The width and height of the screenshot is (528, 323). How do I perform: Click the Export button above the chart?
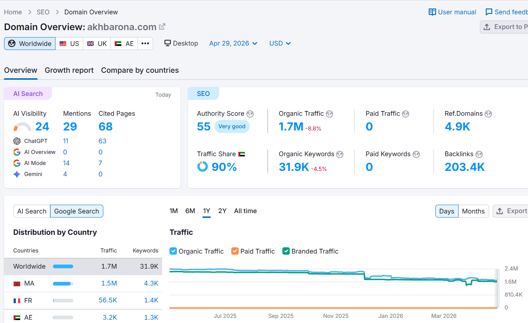[512, 211]
